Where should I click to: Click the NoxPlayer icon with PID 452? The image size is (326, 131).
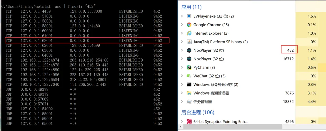coord(189,50)
